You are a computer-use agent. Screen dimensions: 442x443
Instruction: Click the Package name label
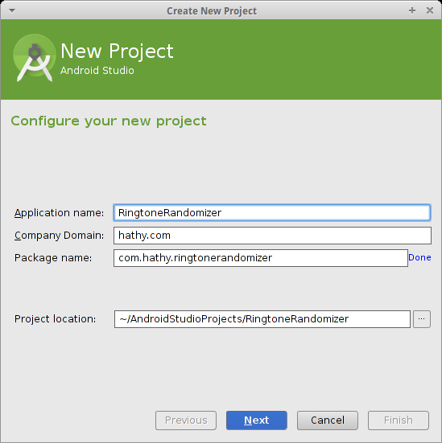coord(53,258)
